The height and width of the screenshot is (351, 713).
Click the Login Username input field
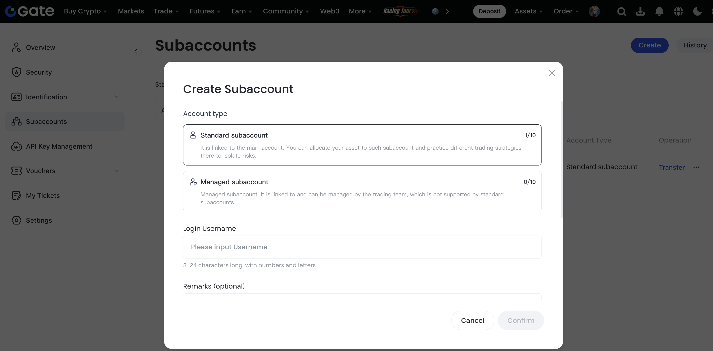pos(362,247)
